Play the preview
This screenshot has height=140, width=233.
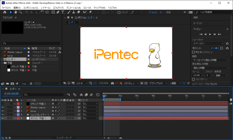(210, 34)
